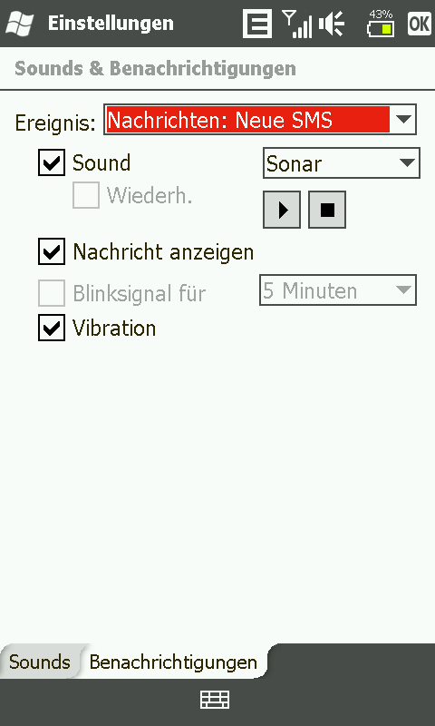Tap the speaker volume icon
The image size is (435, 726).
tap(332, 24)
